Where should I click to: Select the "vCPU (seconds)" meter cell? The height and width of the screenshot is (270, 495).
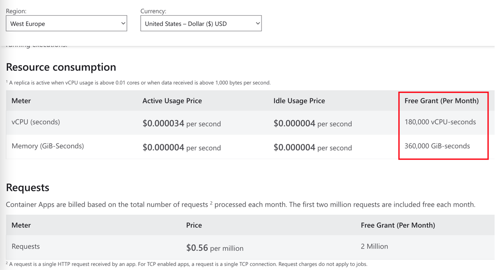[x=36, y=122]
